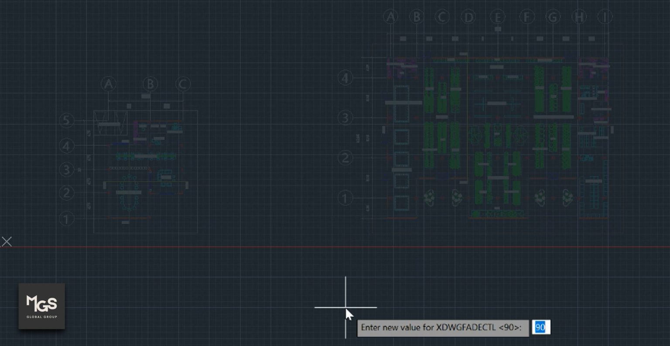Image resolution: width=670 pixels, height=346 pixels.
Task: Click grid bubble 4 beside the right plan
Action: point(345,77)
